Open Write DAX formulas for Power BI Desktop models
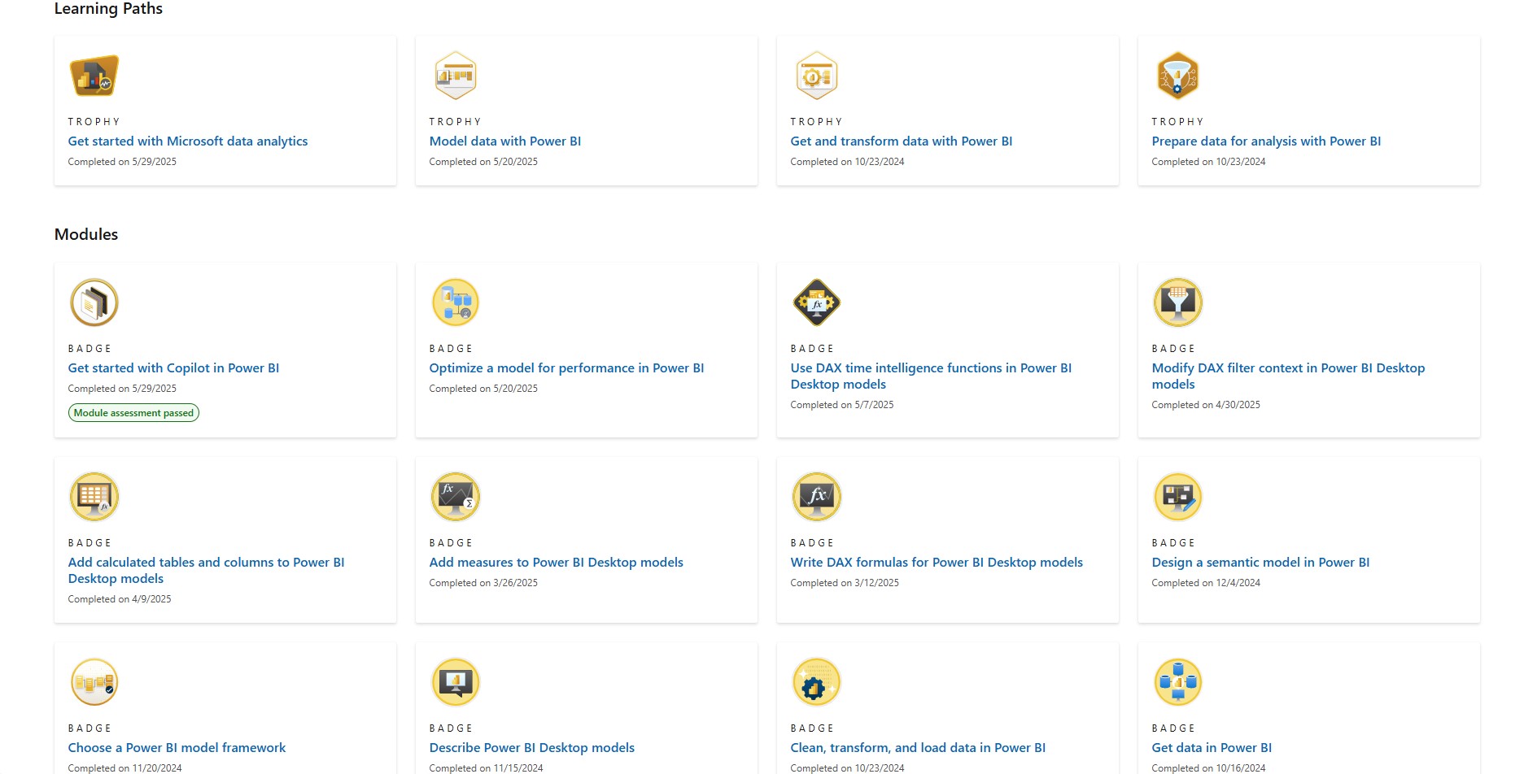The image size is (1537, 774). coord(936,563)
